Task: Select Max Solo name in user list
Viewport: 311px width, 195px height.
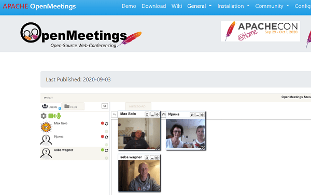Action: click(x=61, y=123)
